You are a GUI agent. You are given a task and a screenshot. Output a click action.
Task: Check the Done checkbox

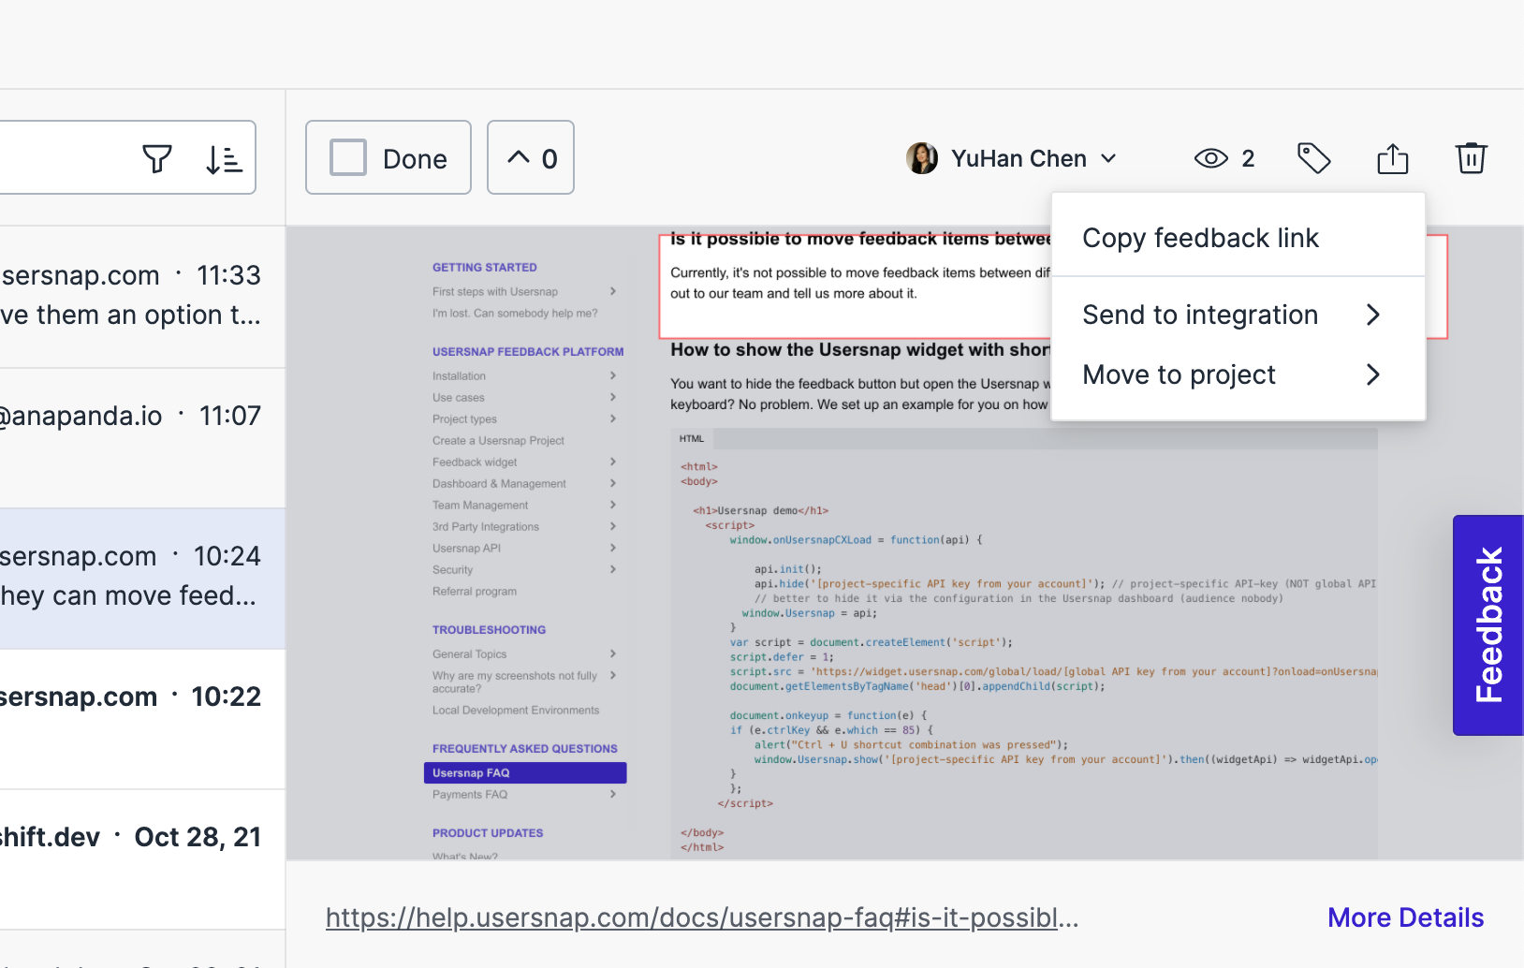(348, 158)
